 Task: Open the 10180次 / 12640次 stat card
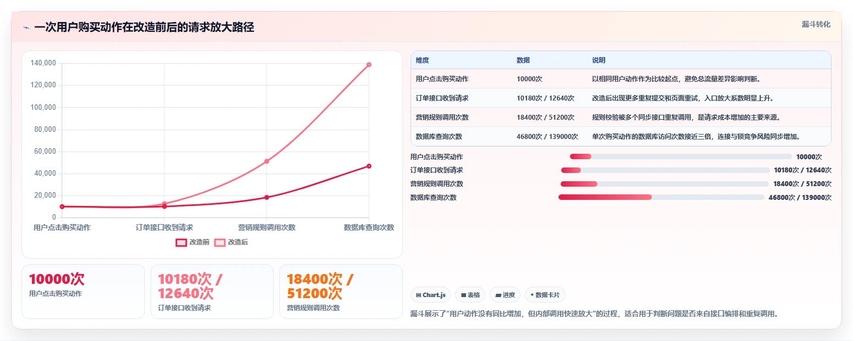pyautogui.click(x=212, y=292)
